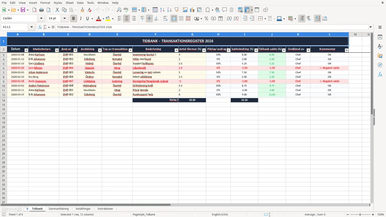Click into the formula input line

tap(212, 27)
